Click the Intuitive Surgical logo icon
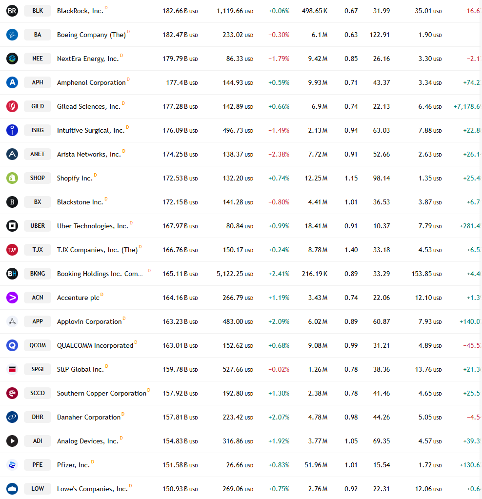482x499 pixels. point(12,130)
